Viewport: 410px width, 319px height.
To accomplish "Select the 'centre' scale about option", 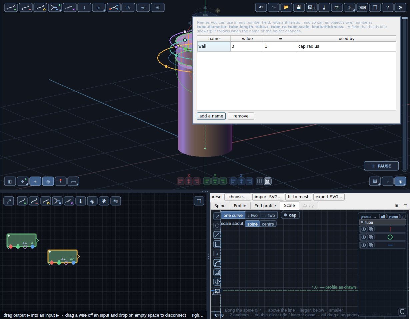I will click(x=268, y=224).
